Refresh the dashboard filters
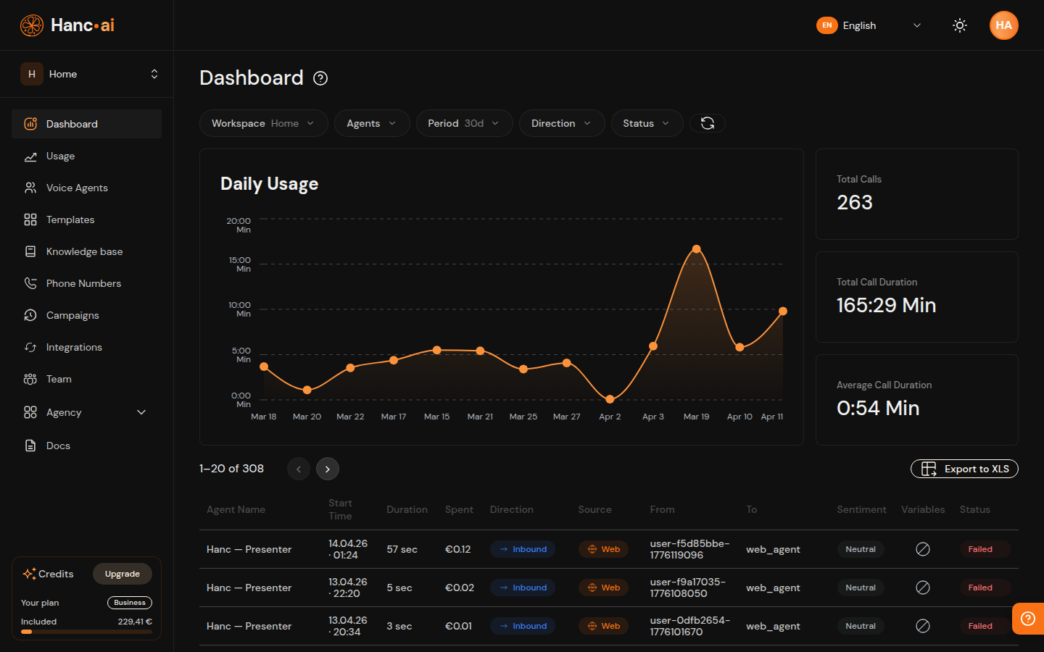The width and height of the screenshot is (1044, 652). pos(707,123)
